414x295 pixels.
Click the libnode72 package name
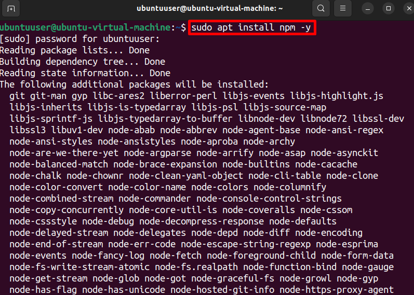(x=324, y=119)
